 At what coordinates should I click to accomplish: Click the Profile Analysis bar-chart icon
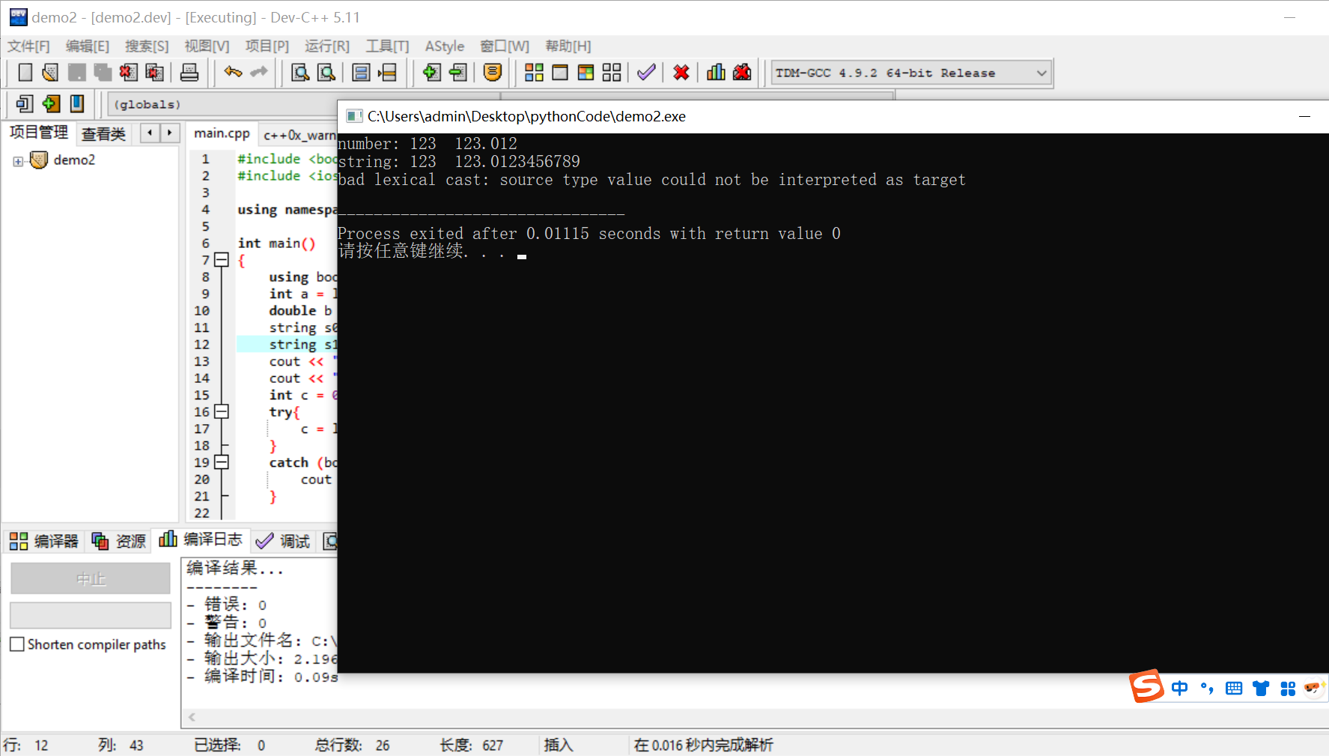[x=716, y=72]
